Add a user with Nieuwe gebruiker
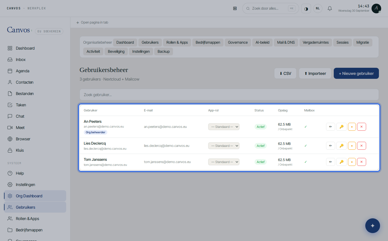 point(356,73)
